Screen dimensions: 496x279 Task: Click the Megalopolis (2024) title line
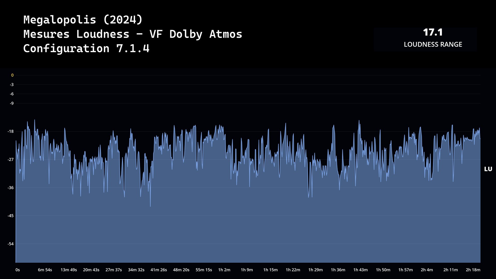point(83,20)
